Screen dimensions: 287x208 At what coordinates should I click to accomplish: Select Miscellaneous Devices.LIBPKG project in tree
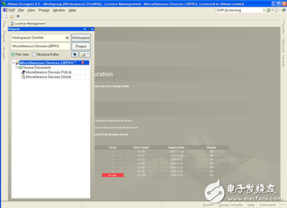48,63
